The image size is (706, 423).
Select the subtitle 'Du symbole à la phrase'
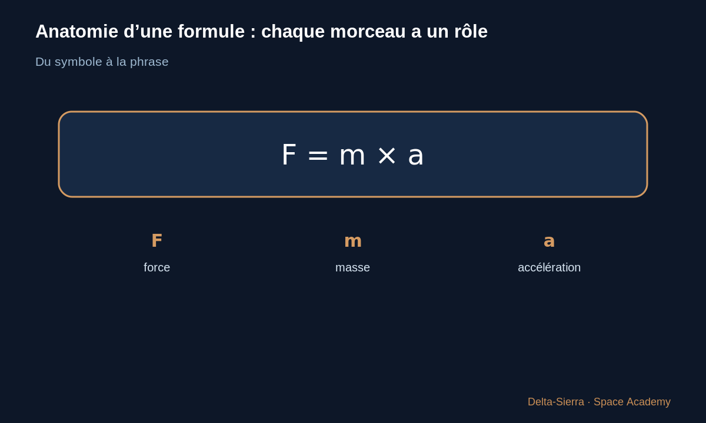coord(102,62)
